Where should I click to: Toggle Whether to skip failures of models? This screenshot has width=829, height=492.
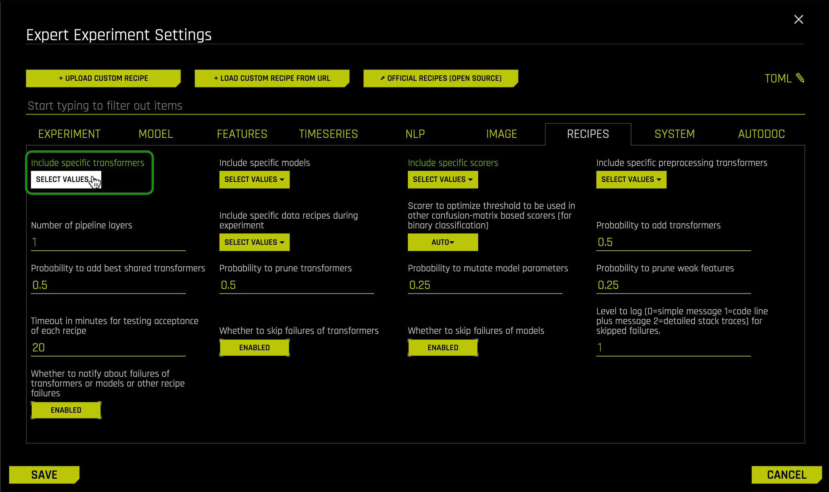[443, 348]
